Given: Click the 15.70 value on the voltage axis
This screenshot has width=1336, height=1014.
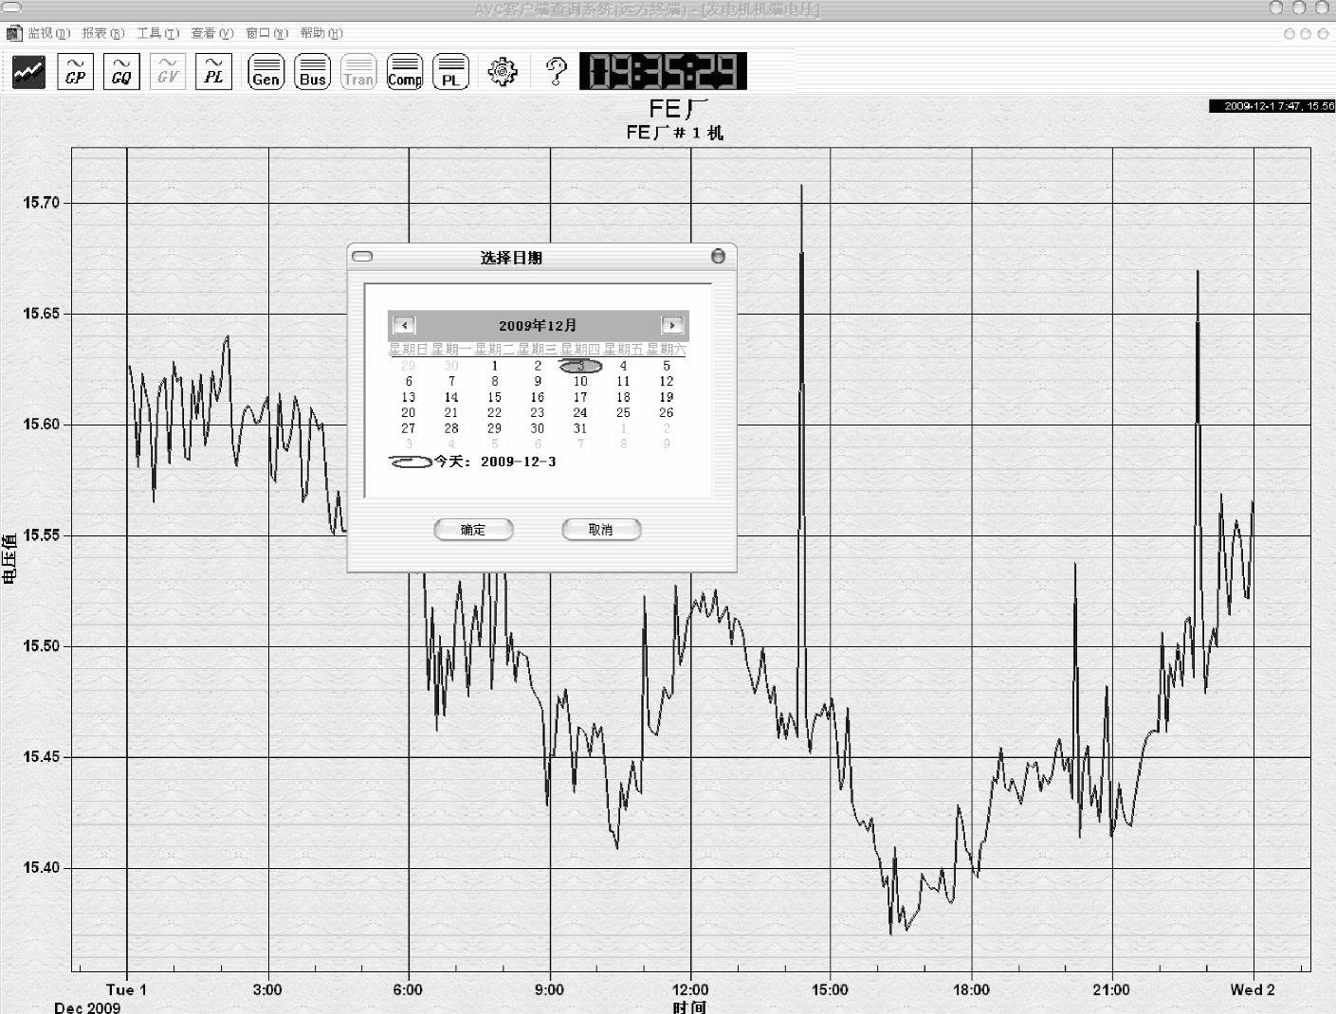Looking at the screenshot, I should 41,203.
